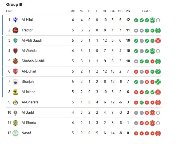Click the Al-Gharafa club logo
The width and height of the screenshot is (178, 144).
click(15, 102)
